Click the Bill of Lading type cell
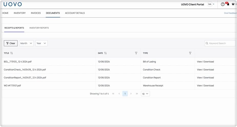 [149, 62]
